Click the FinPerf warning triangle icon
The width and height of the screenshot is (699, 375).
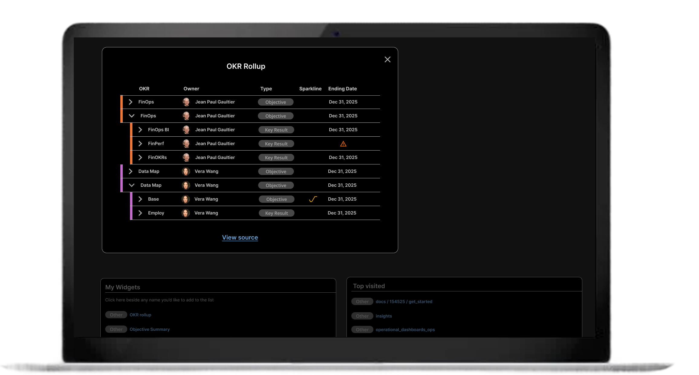[343, 144]
